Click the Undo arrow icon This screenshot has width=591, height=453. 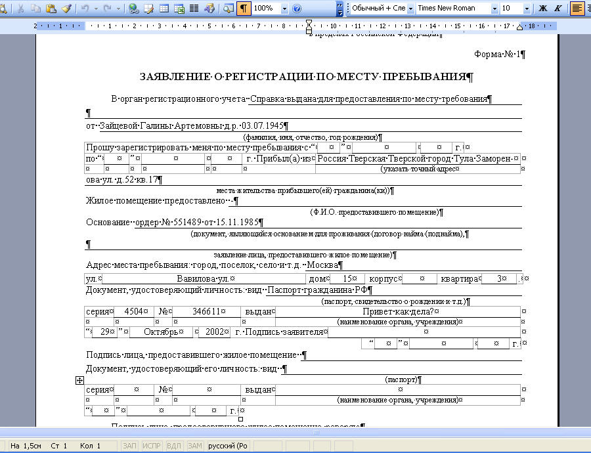coord(85,9)
